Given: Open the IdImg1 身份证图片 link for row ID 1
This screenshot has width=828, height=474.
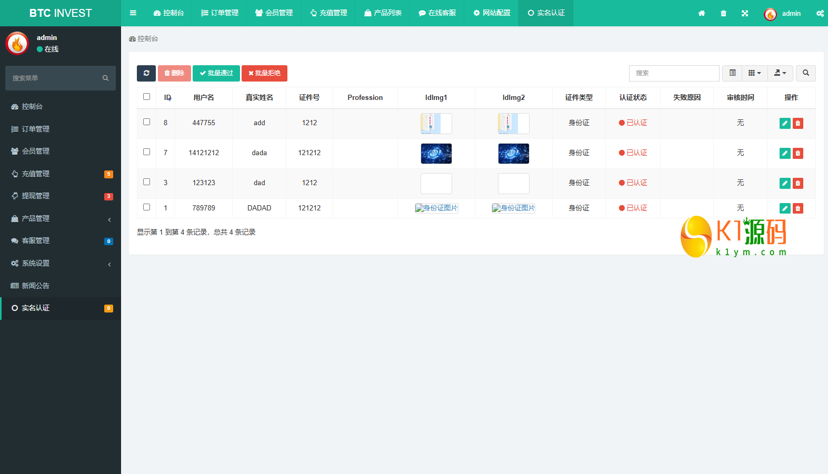Looking at the screenshot, I should (x=436, y=208).
